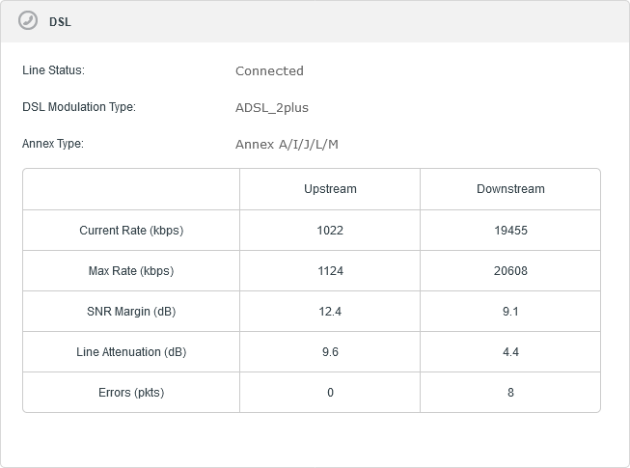Select the Max Rate (kbps) row label
This screenshot has width=630, height=468.
[131, 271]
